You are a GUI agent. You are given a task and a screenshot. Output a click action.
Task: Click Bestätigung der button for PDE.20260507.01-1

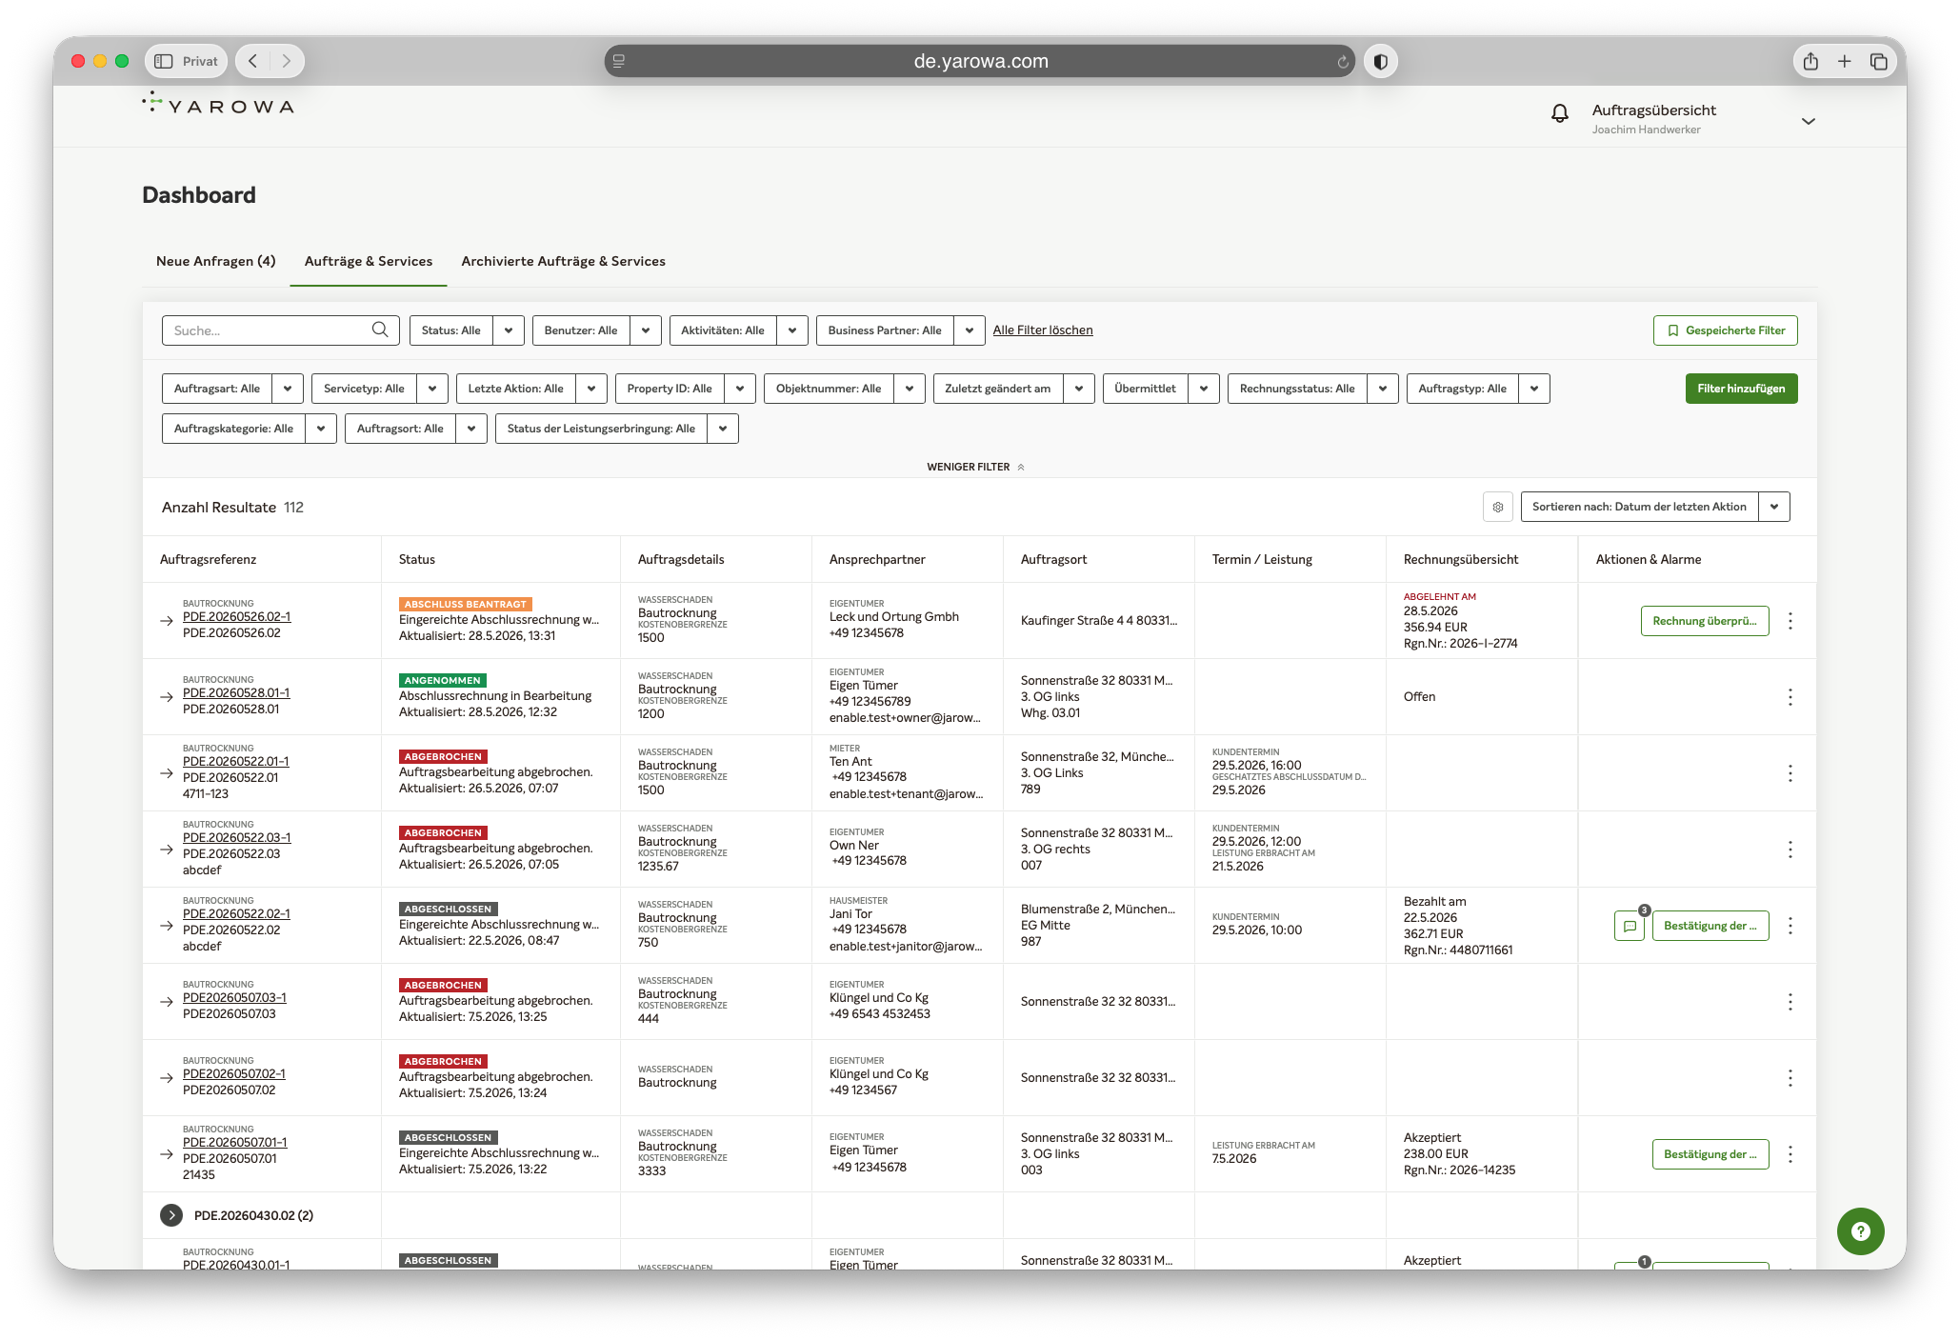coord(1710,1154)
